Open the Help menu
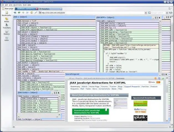 coord(29,5)
